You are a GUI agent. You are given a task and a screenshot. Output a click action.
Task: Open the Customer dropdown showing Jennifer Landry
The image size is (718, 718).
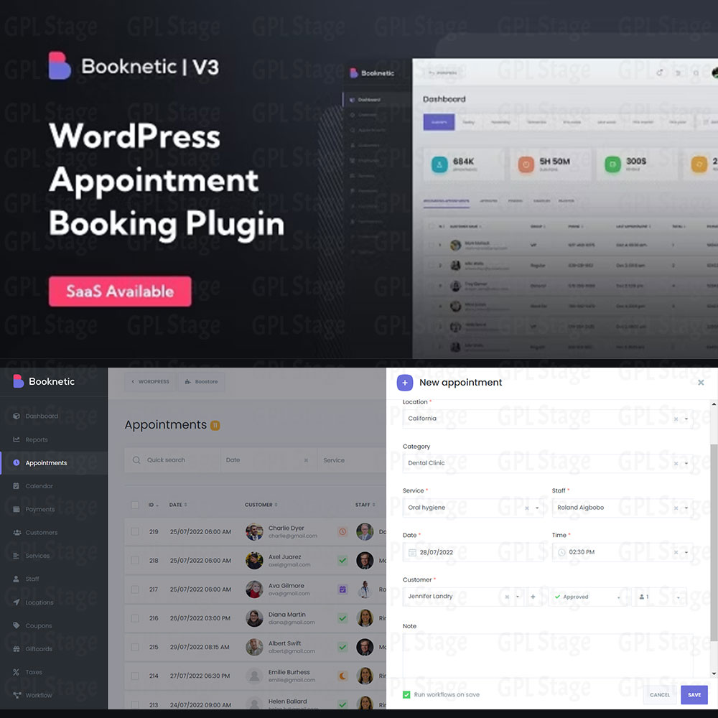pyautogui.click(x=463, y=596)
